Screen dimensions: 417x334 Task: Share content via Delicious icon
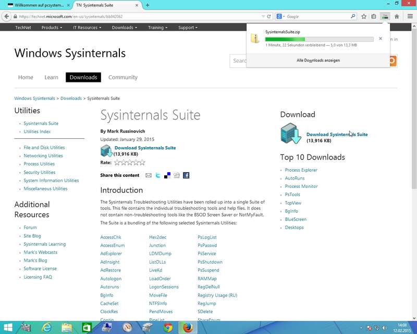point(167,175)
